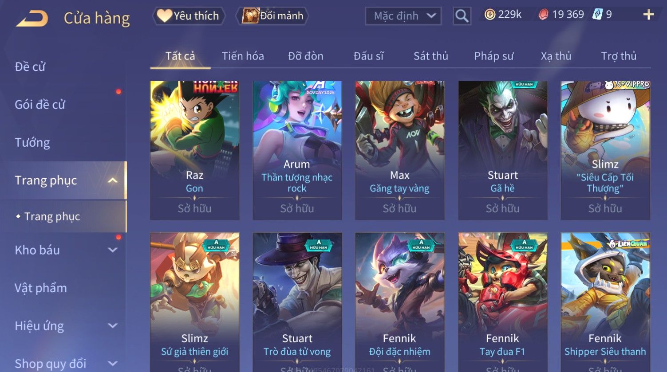Select the Pháp sư tab
This screenshot has width=667, height=372.
[493, 56]
